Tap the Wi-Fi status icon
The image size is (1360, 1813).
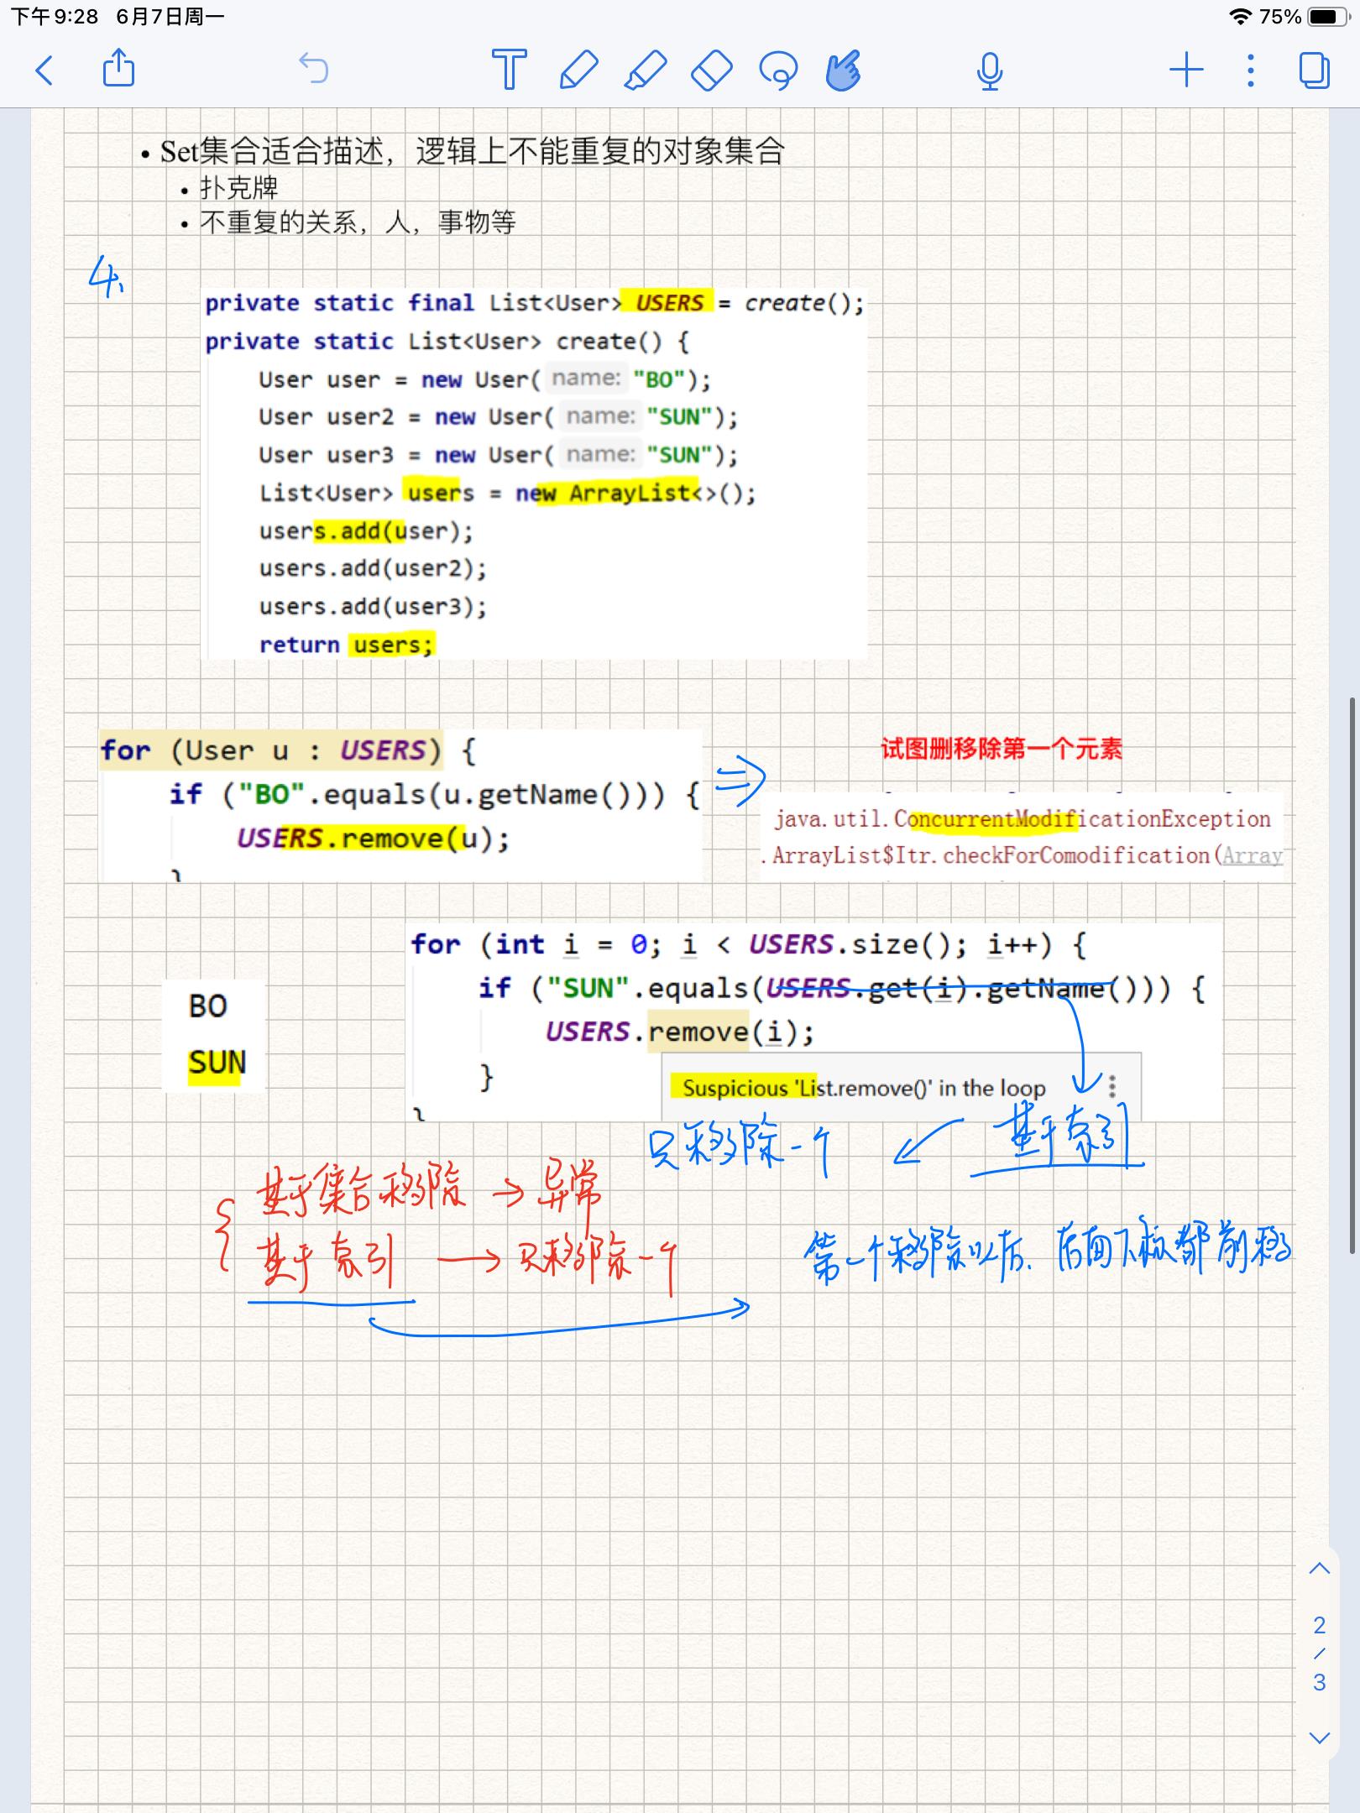coord(1240,17)
